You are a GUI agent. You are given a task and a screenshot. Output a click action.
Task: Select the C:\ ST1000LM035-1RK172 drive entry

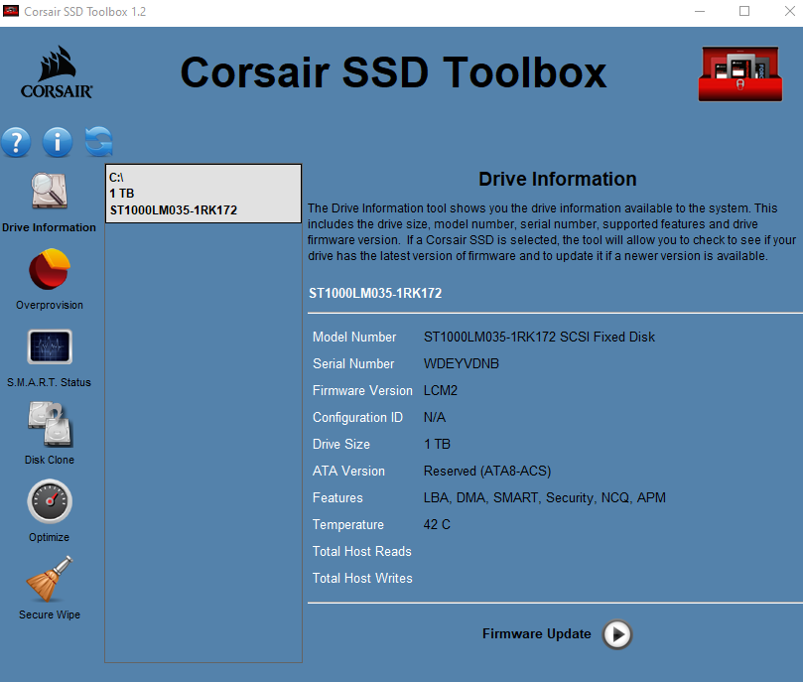202,194
